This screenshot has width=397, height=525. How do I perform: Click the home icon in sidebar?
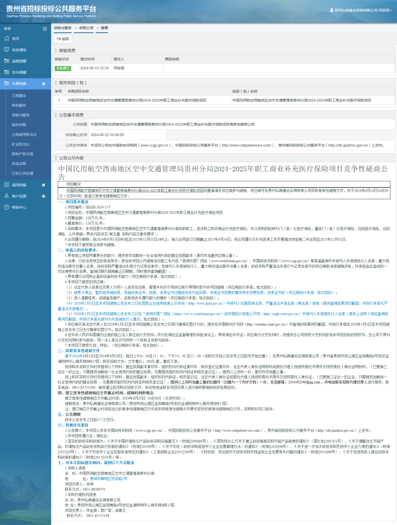7,39
